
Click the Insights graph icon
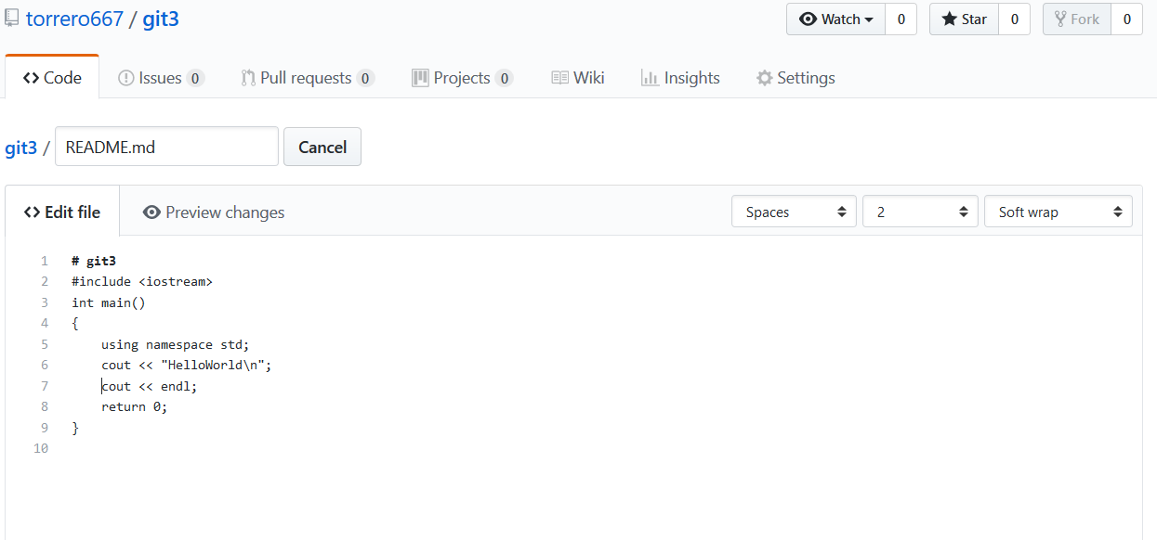point(650,78)
